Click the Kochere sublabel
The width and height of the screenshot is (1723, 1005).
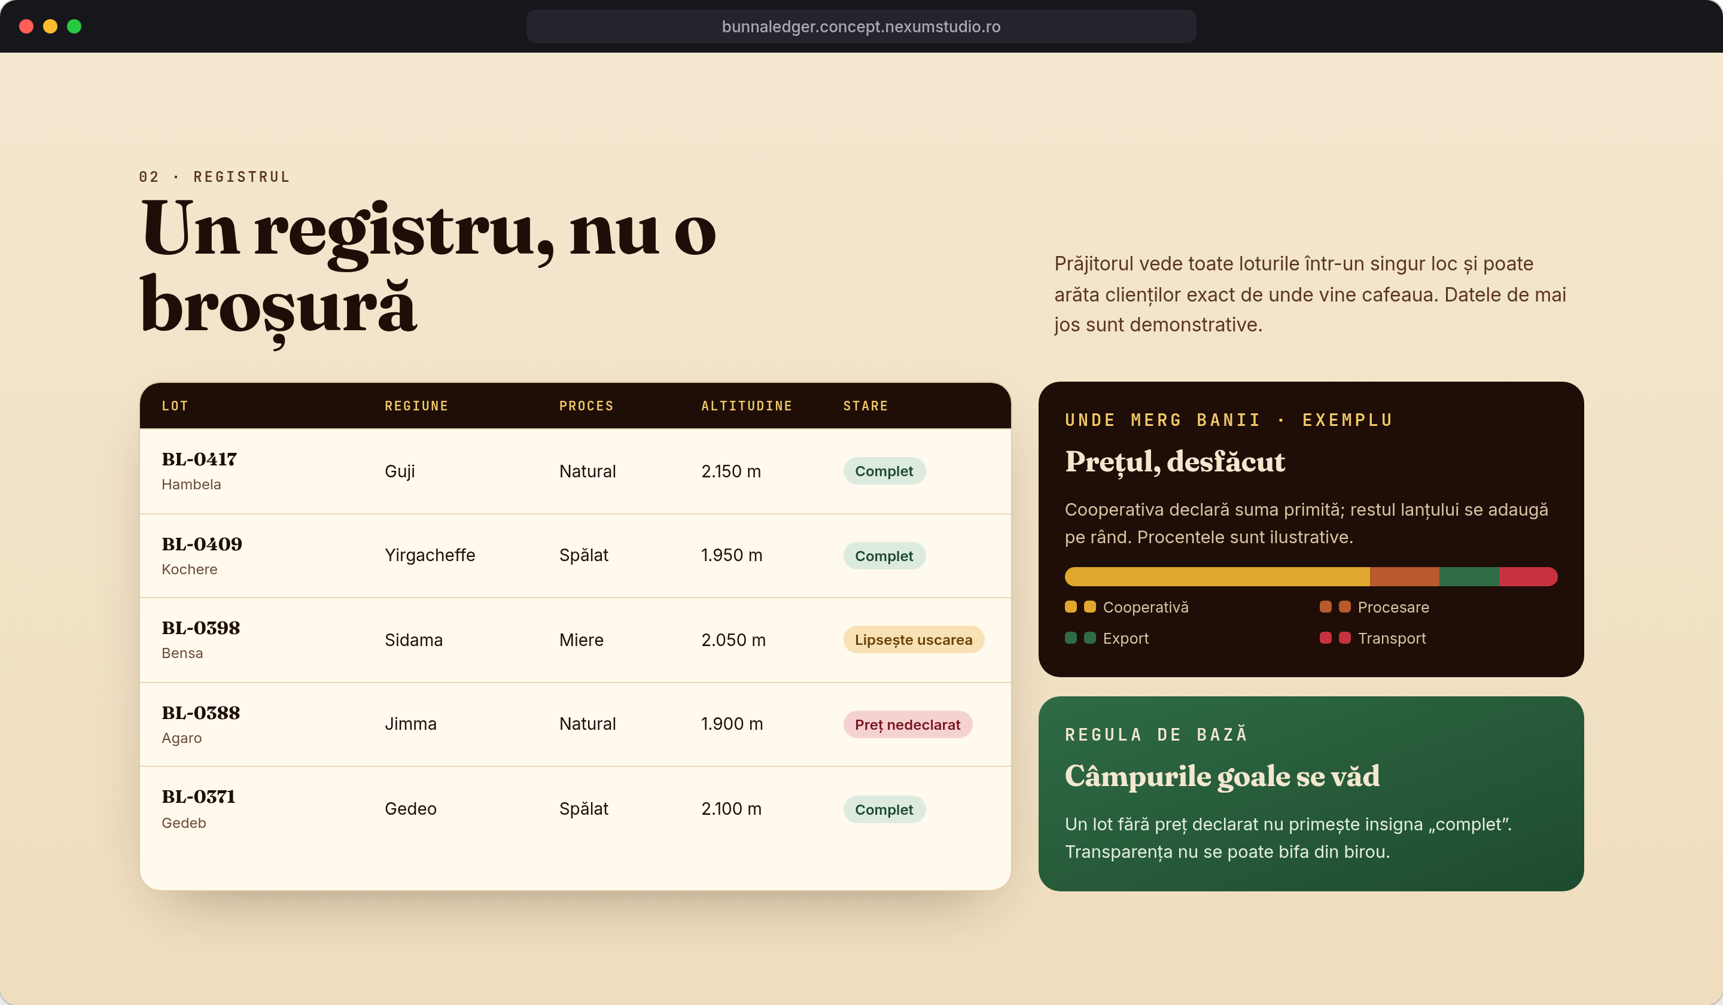[190, 569]
